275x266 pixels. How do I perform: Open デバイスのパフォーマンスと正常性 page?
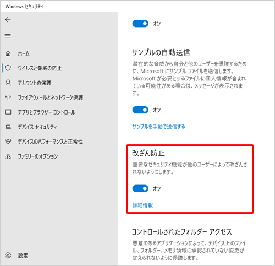point(50,142)
